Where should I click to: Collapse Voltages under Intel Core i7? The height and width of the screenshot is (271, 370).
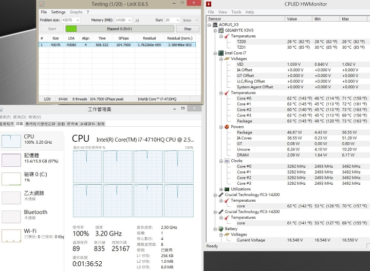[221, 59]
